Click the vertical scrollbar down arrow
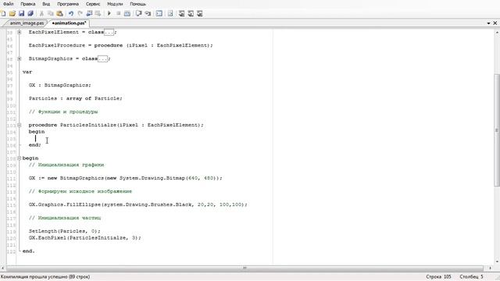Screen dimensions: 500x281 pos(497,262)
